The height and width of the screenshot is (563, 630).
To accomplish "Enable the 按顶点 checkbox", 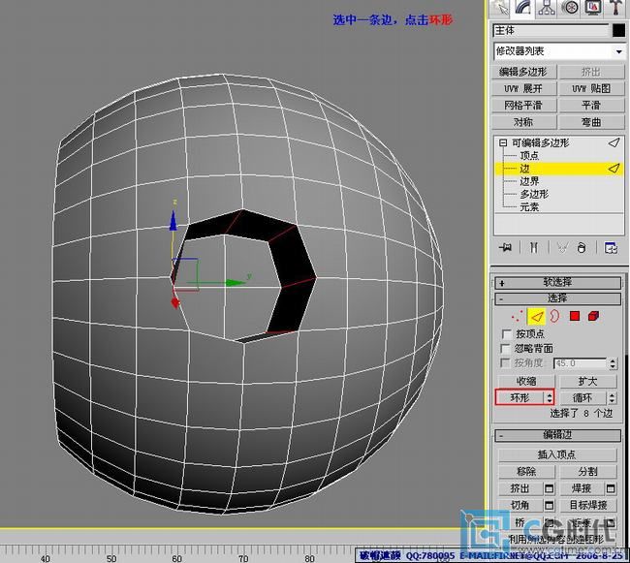I will point(507,334).
